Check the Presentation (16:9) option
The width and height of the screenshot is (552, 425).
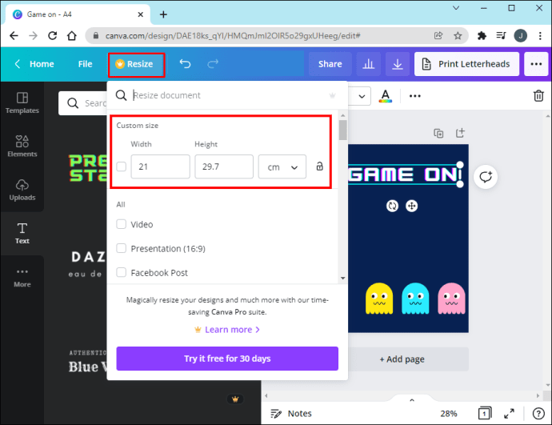(x=121, y=248)
